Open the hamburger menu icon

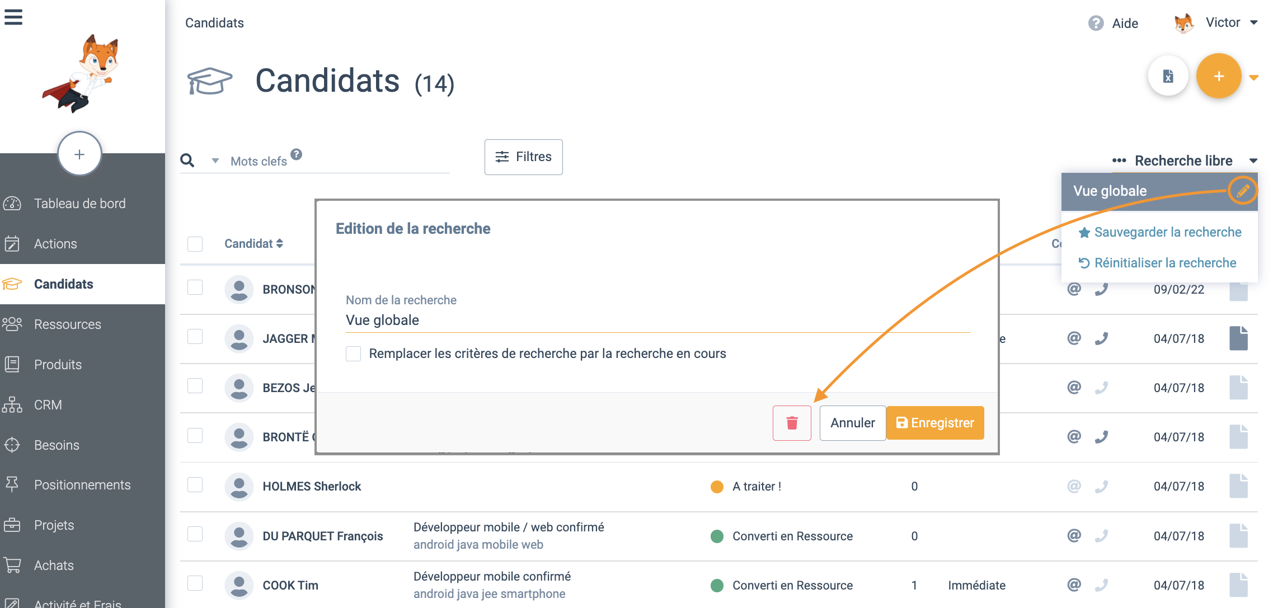click(x=13, y=17)
